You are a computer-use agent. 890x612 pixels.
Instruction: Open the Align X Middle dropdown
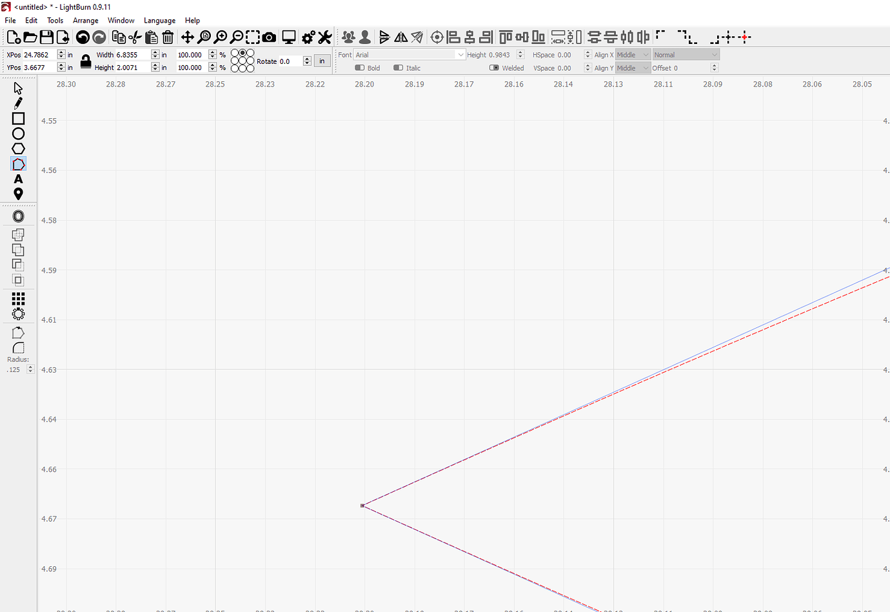(633, 55)
